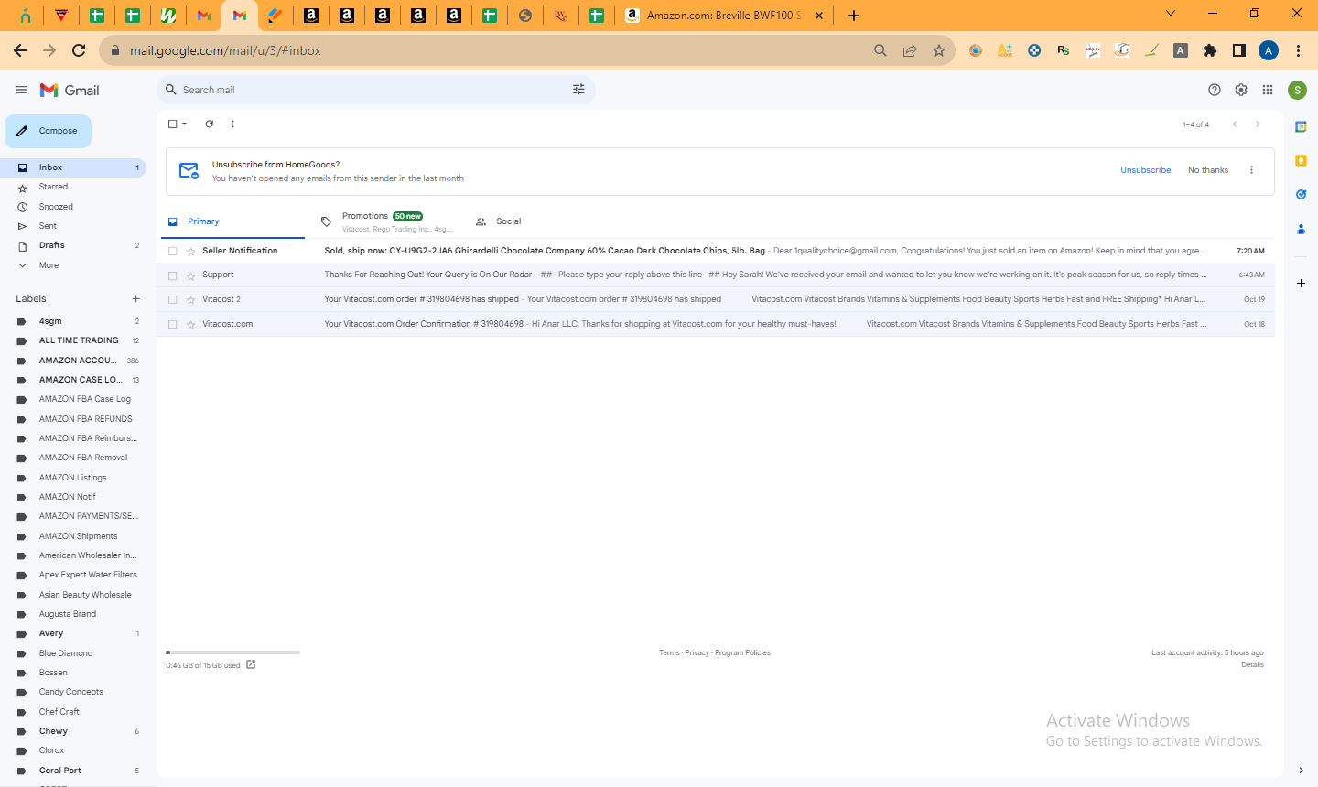Open the Chrome profile avatar A

coord(1269,50)
